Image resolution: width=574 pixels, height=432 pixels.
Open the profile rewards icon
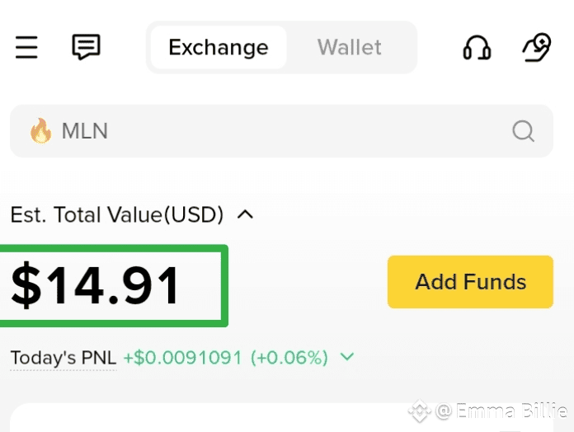click(537, 47)
